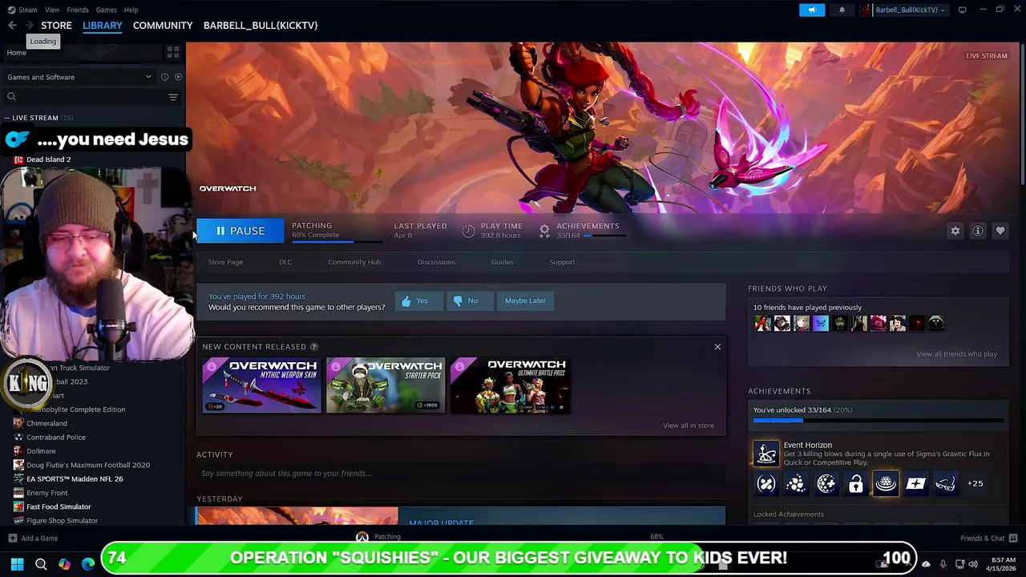This screenshot has height=577, width=1026.
Task: Open Copilot from the taskbar
Action: click(x=64, y=563)
